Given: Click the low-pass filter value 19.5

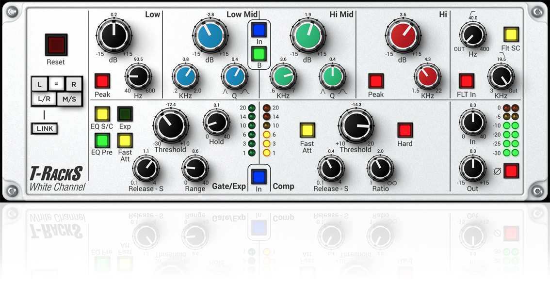Looking at the screenshot, I should click(x=501, y=60).
